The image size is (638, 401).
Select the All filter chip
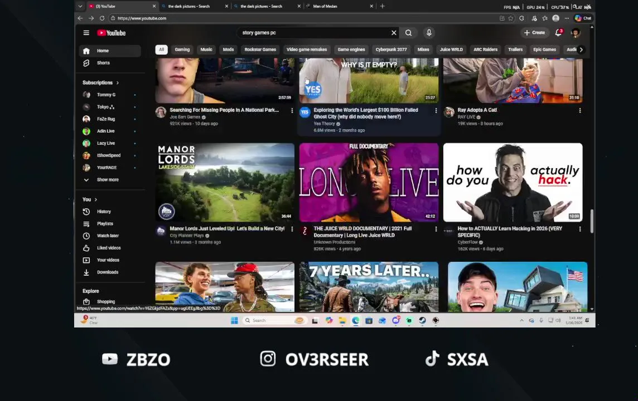(x=162, y=50)
